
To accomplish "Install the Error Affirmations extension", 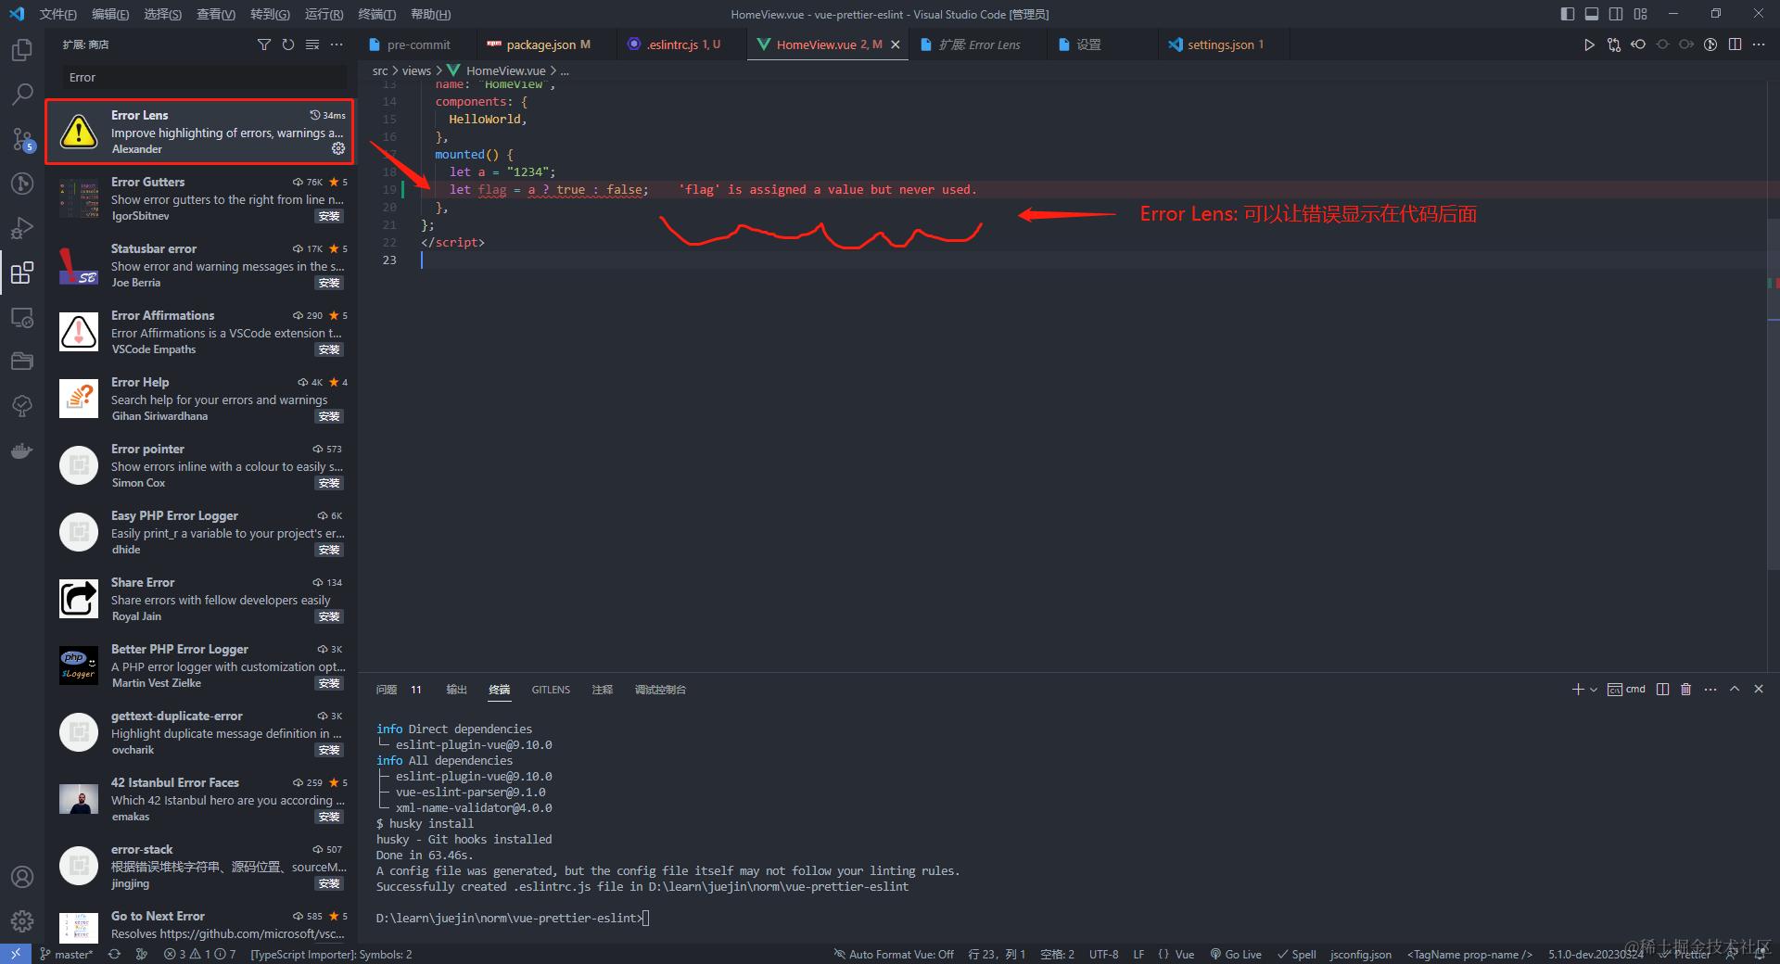I will (329, 349).
